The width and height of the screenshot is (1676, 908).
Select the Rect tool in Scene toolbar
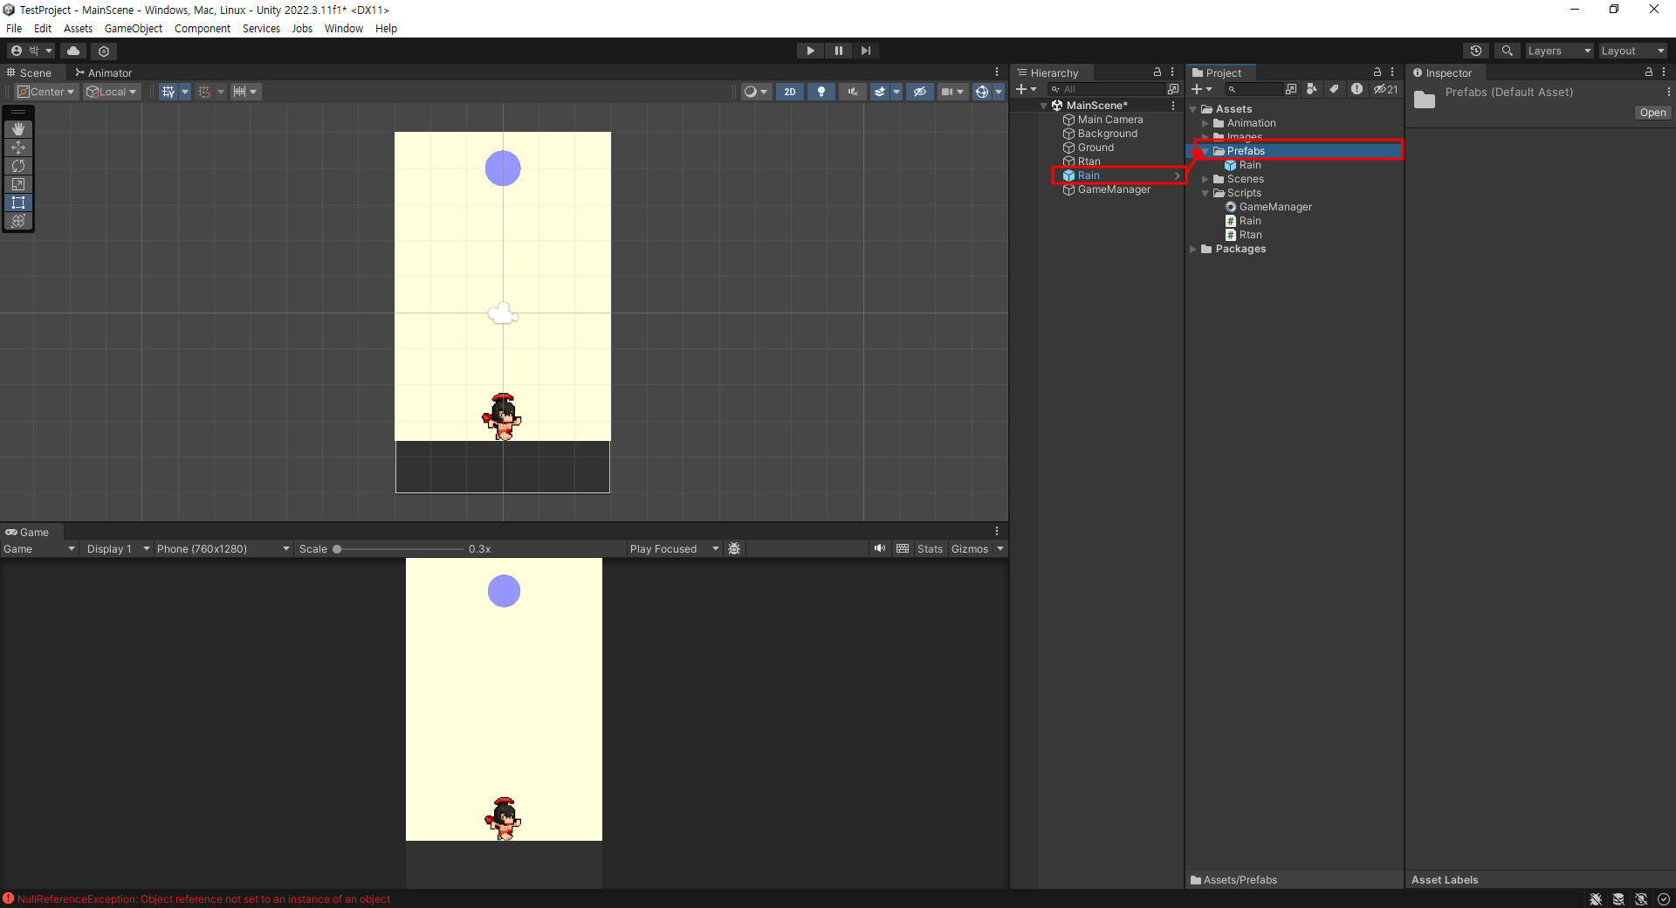point(18,203)
